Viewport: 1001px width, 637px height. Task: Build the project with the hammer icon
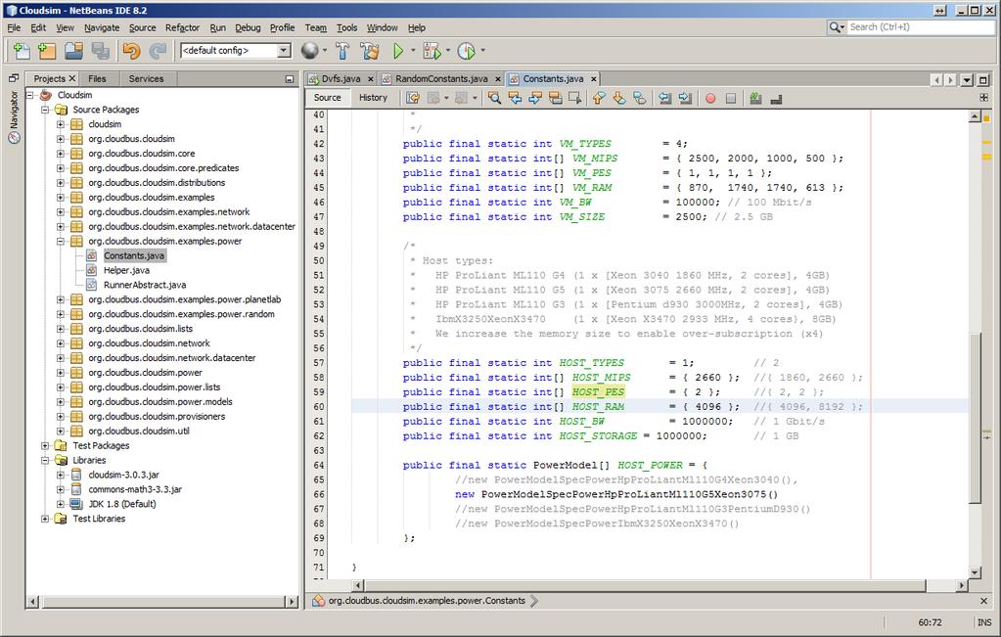pos(342,51)
